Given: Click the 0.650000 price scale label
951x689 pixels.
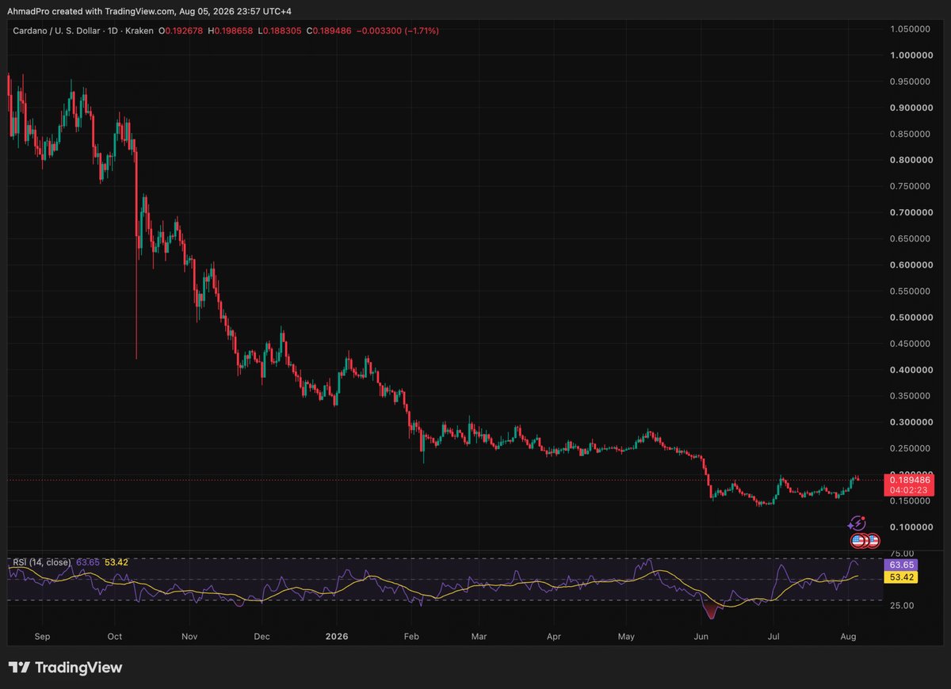Looking at the screenshot, I should 911,238.
